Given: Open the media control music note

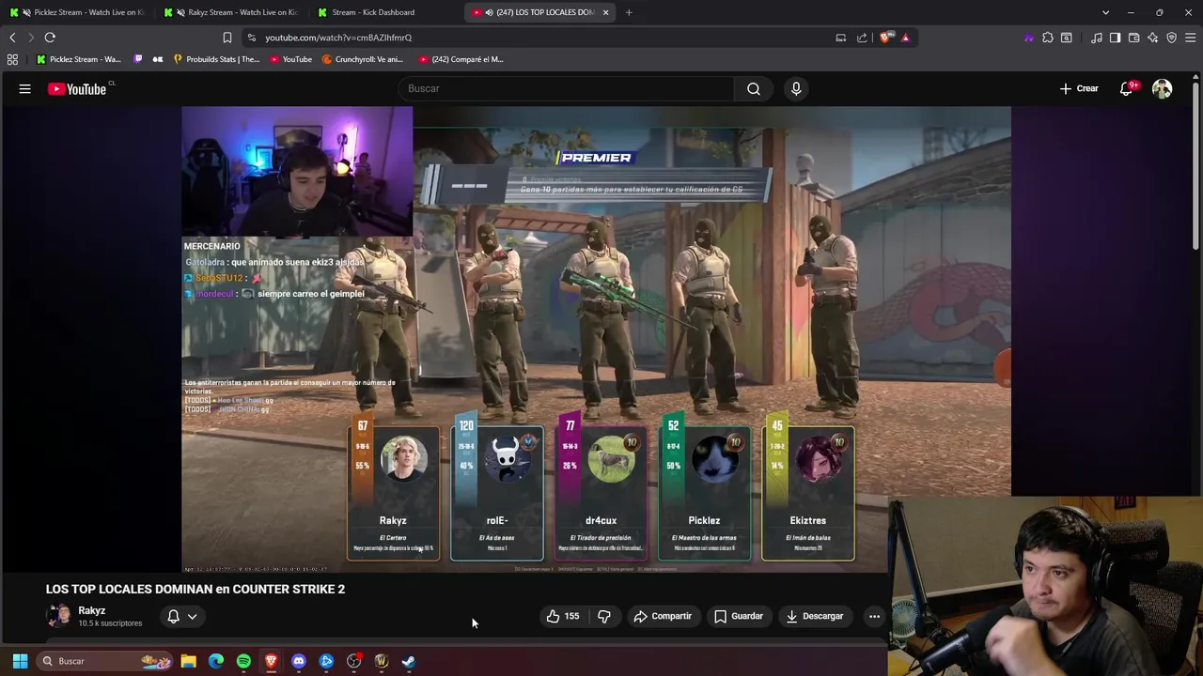Looking at the screenshot, I should coord(1097,38).
